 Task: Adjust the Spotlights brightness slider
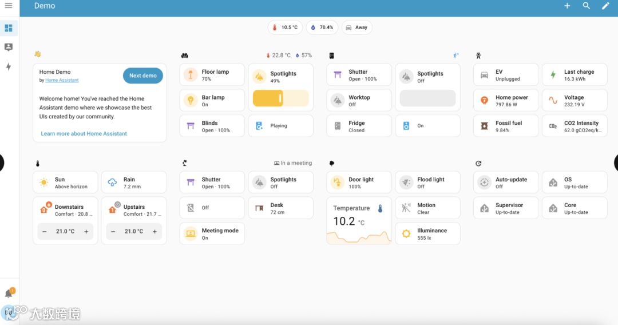(x=280, y=98)
